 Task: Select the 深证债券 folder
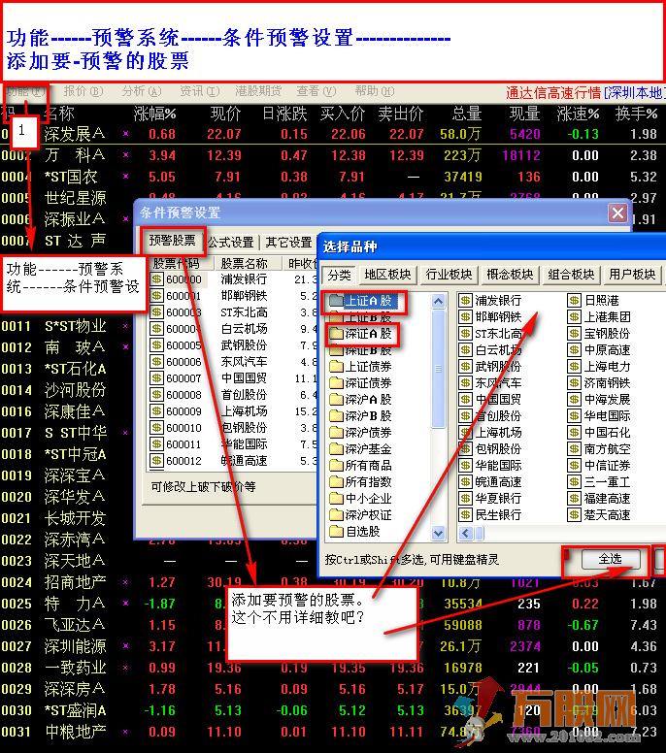(x=361, y=382)
